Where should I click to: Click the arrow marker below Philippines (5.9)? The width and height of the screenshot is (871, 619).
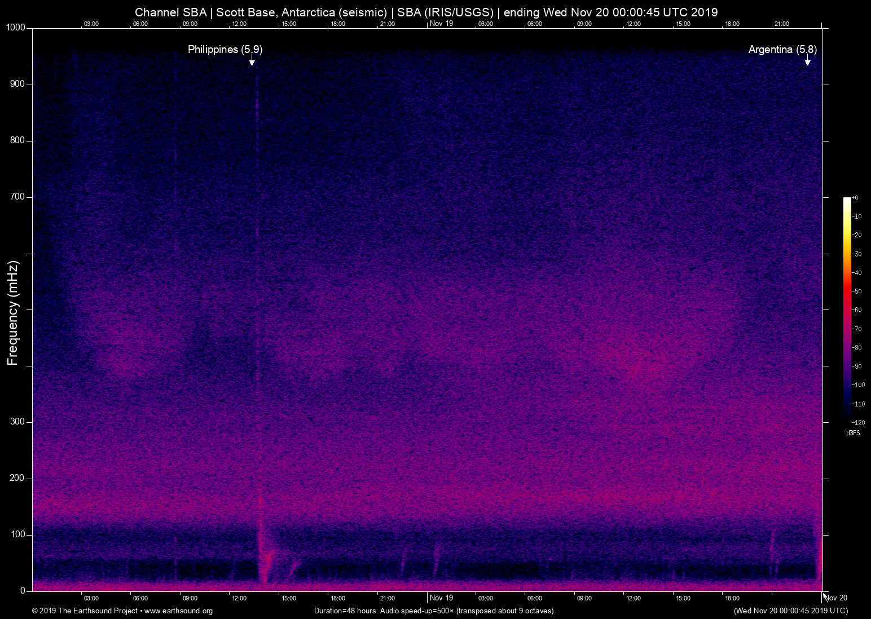point(252,61)
